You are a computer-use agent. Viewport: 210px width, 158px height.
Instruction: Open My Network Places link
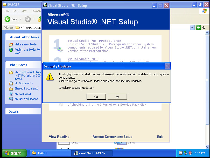click(26, 99)
